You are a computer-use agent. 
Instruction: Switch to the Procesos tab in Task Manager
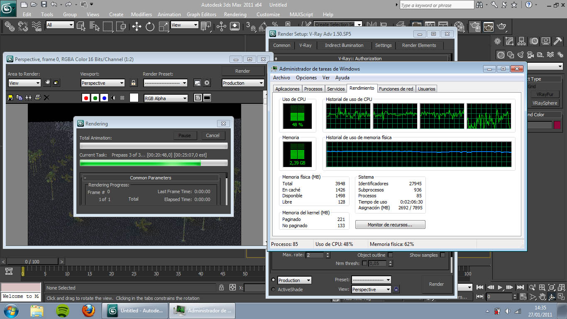click(313, 89)
